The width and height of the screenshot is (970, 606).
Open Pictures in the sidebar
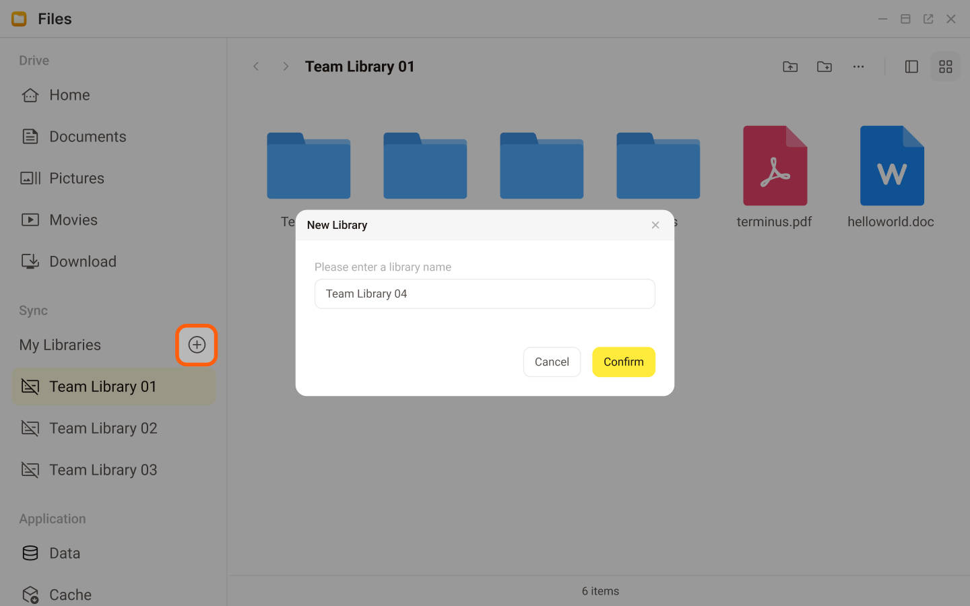113,178
